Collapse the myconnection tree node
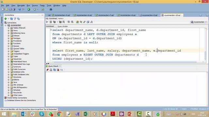Screen dimensions: 209x117 coord(6,25)
